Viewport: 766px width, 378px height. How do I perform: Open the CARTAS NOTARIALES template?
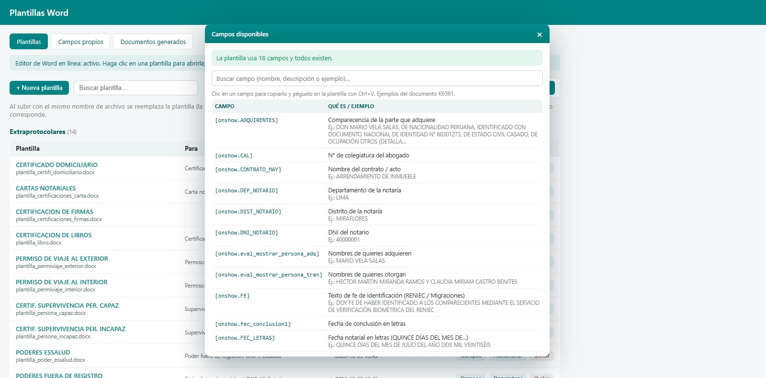tap(45, 188)
